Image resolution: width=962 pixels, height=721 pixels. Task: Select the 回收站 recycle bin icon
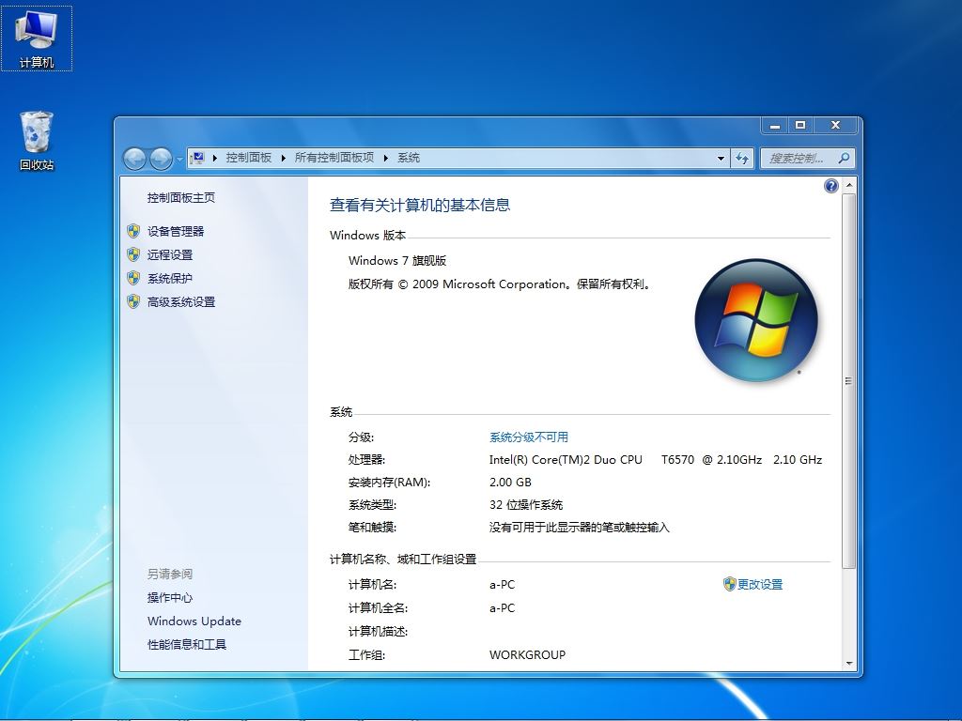pos(37,141)
